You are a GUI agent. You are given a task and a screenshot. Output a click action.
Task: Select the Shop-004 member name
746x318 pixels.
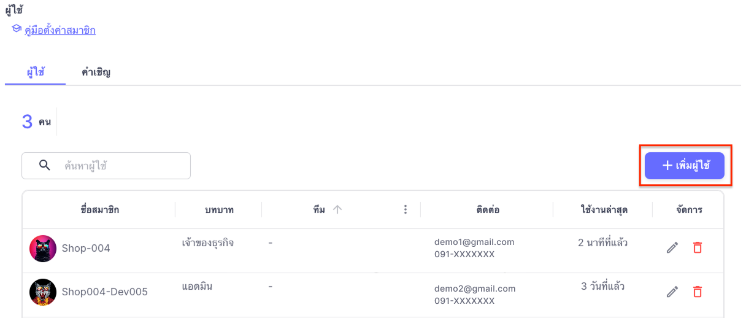(86, 249)
